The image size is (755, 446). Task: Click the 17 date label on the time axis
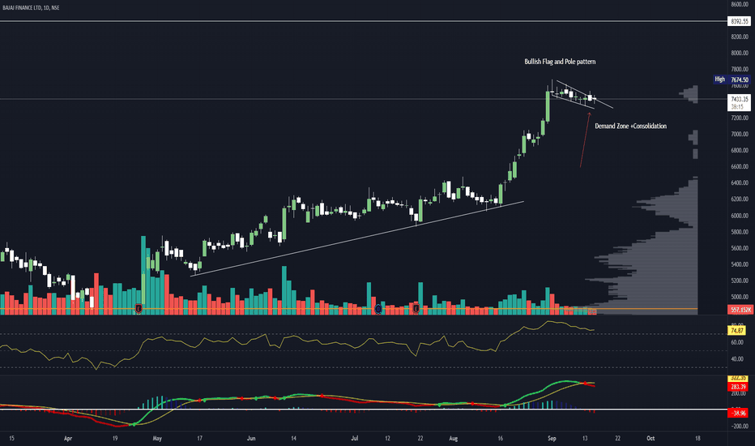click(x=199, y=439)
